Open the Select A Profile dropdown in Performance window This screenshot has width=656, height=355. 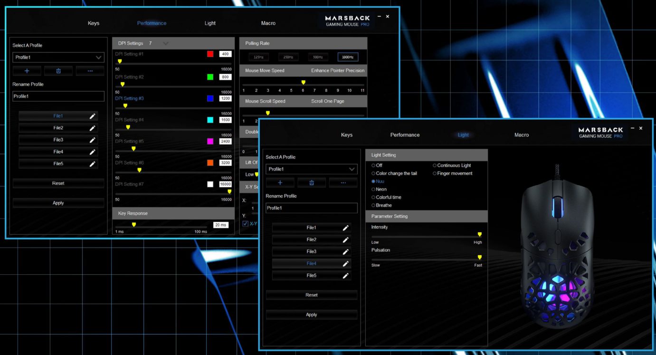[x=58, y=58]
